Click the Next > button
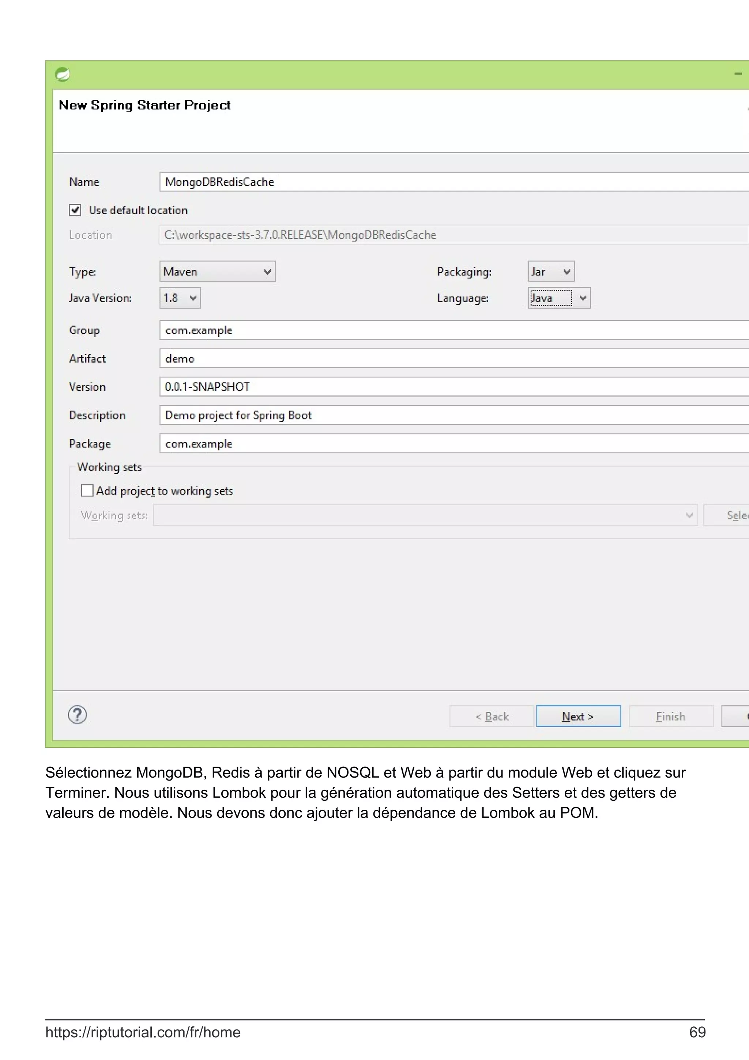Viewport: 749px width, 1060px height. 578,717
